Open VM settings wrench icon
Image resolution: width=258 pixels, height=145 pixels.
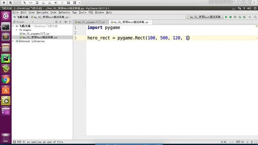(24, 3)
